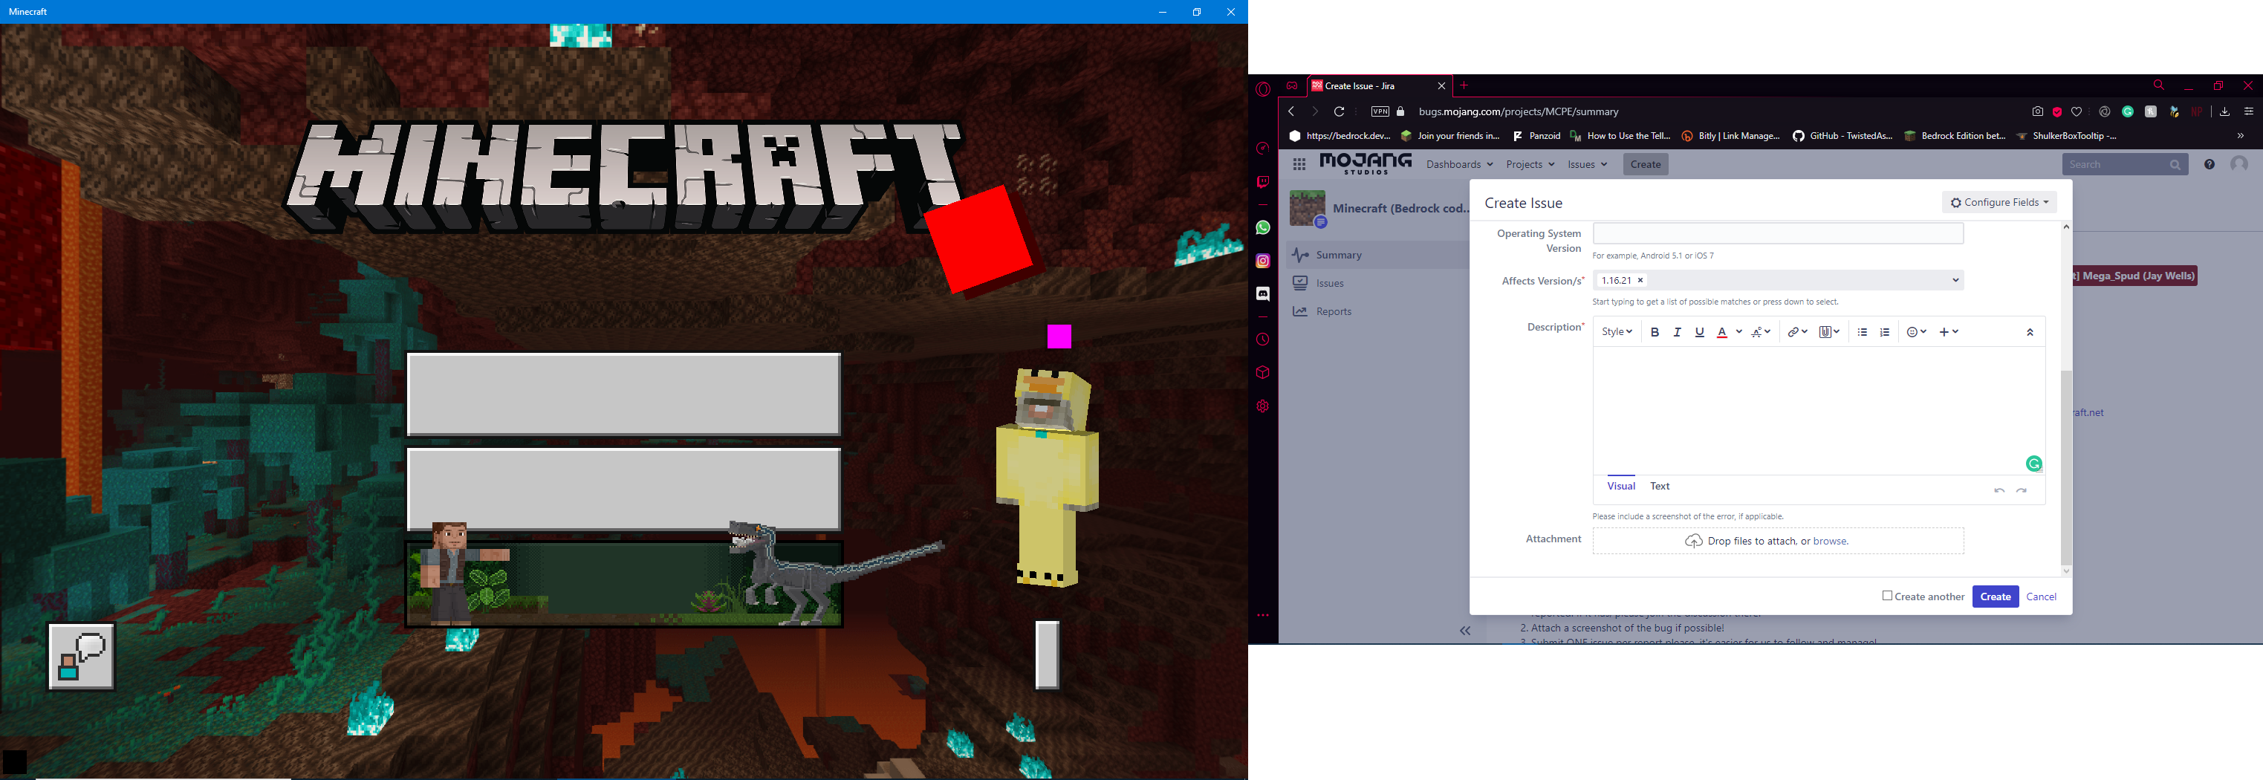Insert a numbered list in description
Screen dimensions: 2263x780
1884,332
